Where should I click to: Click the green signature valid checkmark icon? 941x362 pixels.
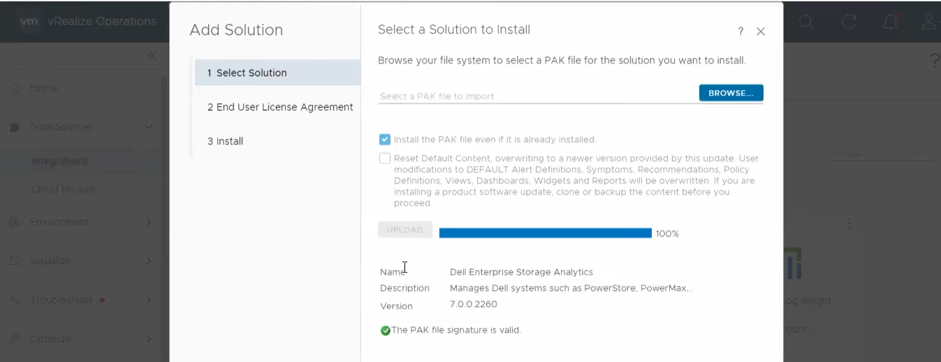tap(385, 331)
